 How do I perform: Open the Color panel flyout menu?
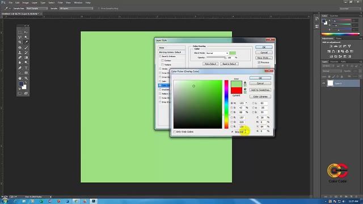coord(361,16)
